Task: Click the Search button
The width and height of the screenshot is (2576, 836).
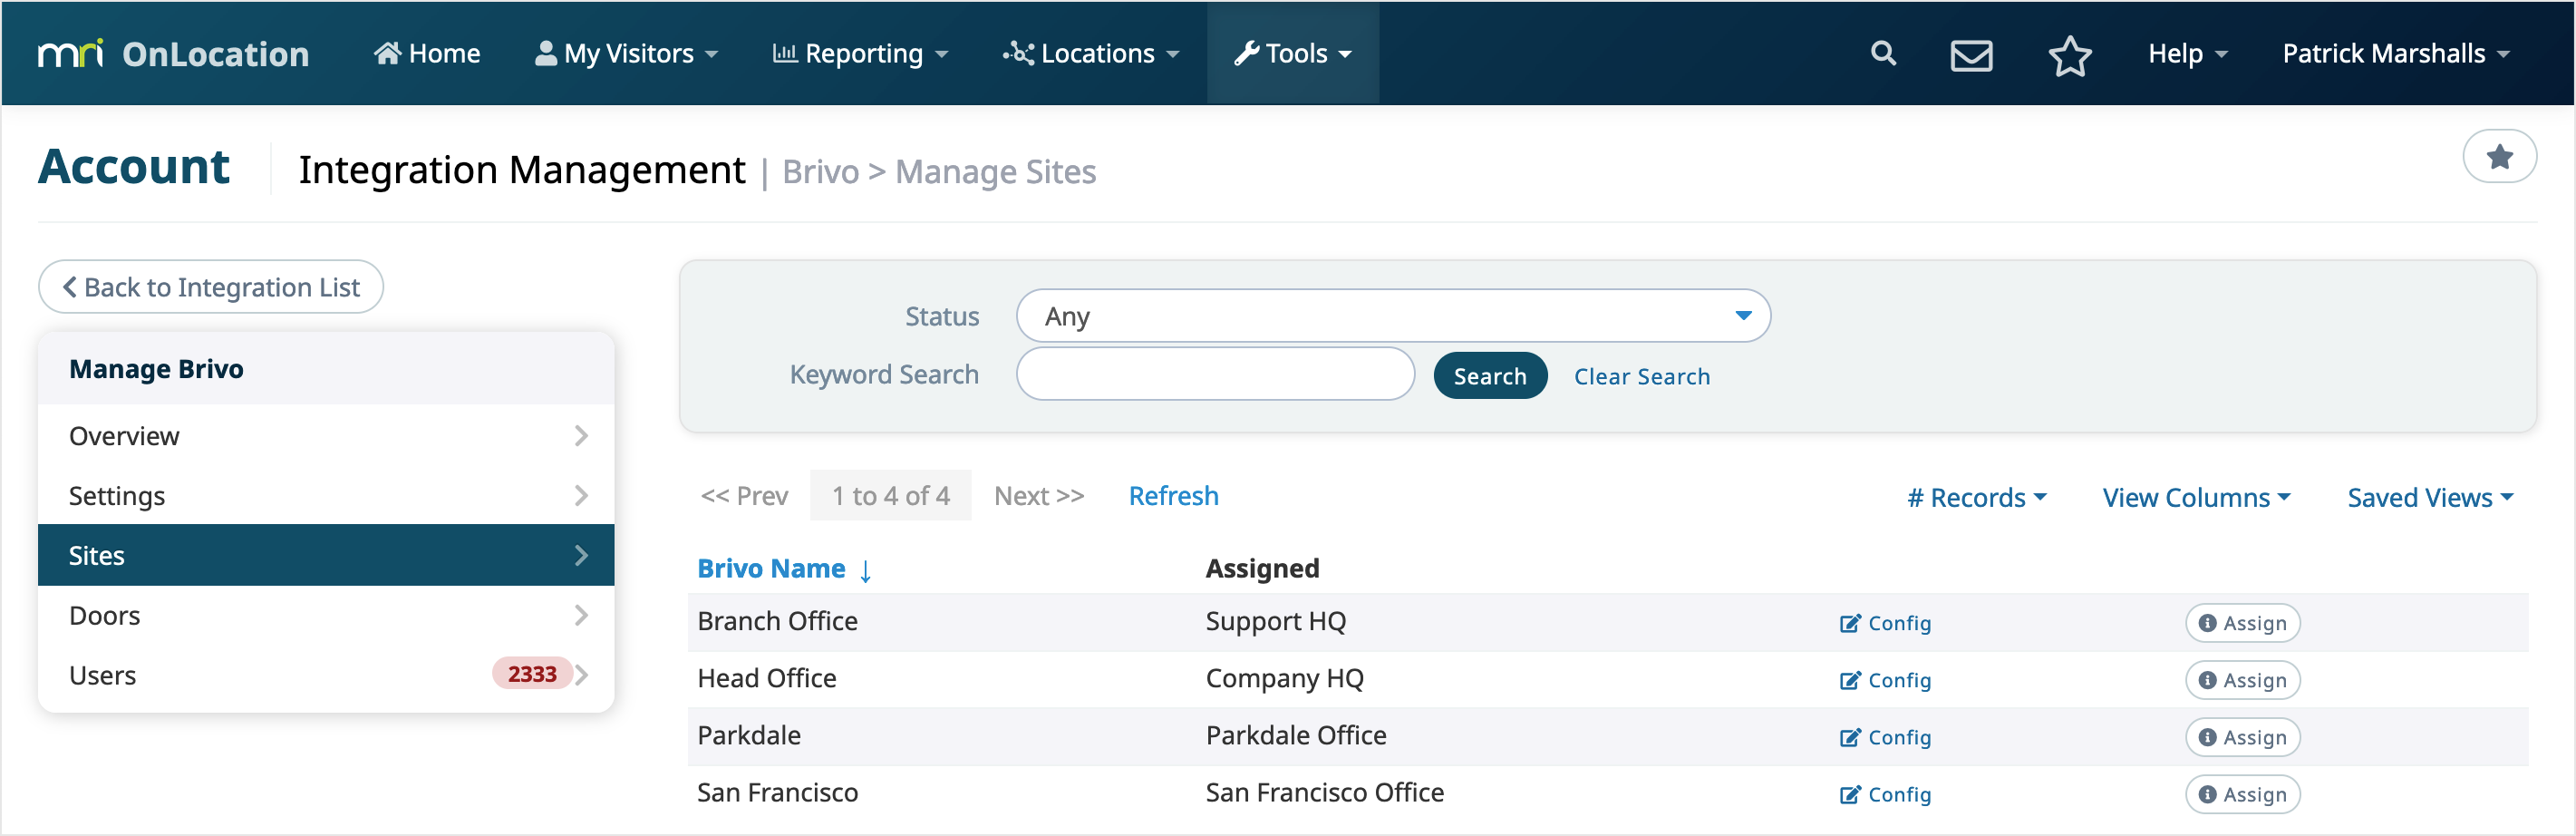Action: (x=1489, y=376)
